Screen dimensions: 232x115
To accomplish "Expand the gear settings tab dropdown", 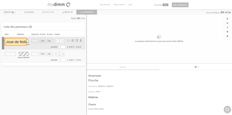I will (x=196, y=67).
